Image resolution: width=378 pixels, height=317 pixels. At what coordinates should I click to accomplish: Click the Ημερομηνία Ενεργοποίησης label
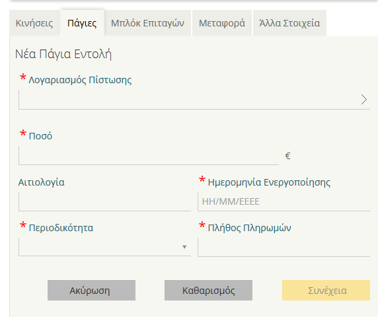click(x=269, y=182)
